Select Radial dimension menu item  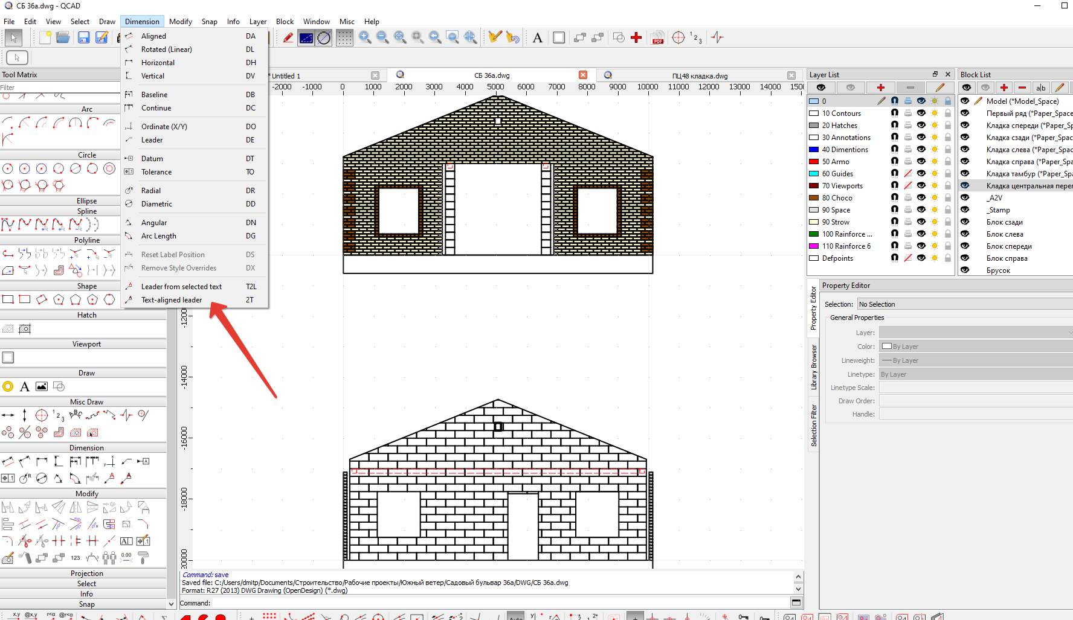click(195, 191)
